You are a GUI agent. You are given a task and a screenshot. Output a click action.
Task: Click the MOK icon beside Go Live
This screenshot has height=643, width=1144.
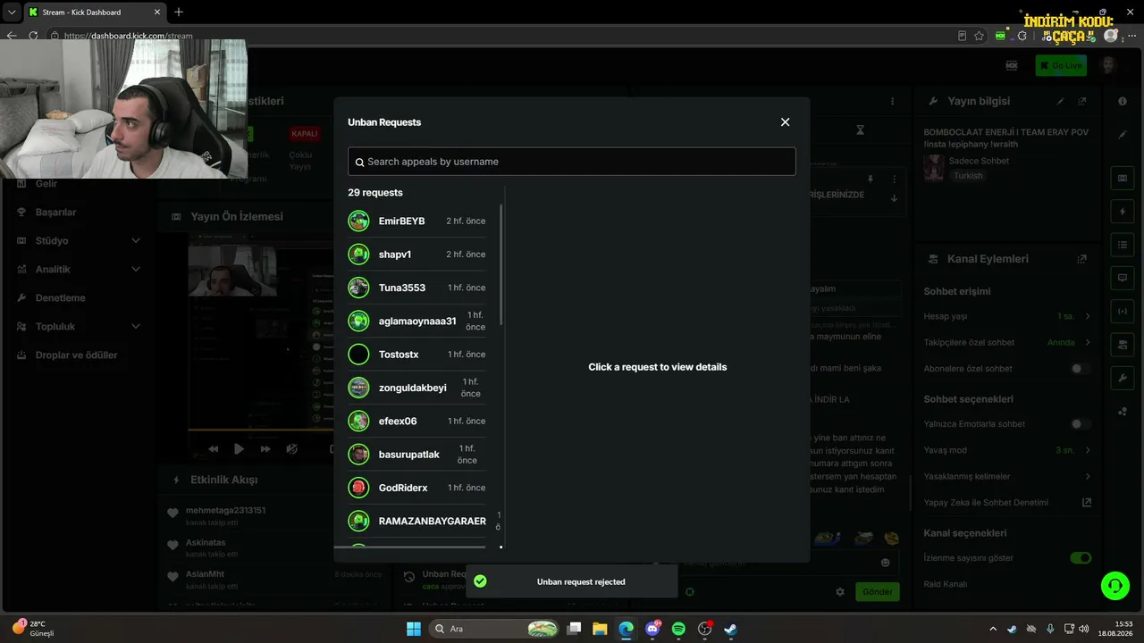tap(1012, 65)
